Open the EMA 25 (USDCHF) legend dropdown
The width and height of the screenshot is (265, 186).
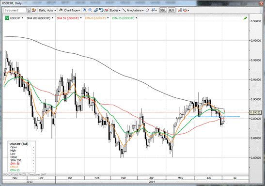137,18
